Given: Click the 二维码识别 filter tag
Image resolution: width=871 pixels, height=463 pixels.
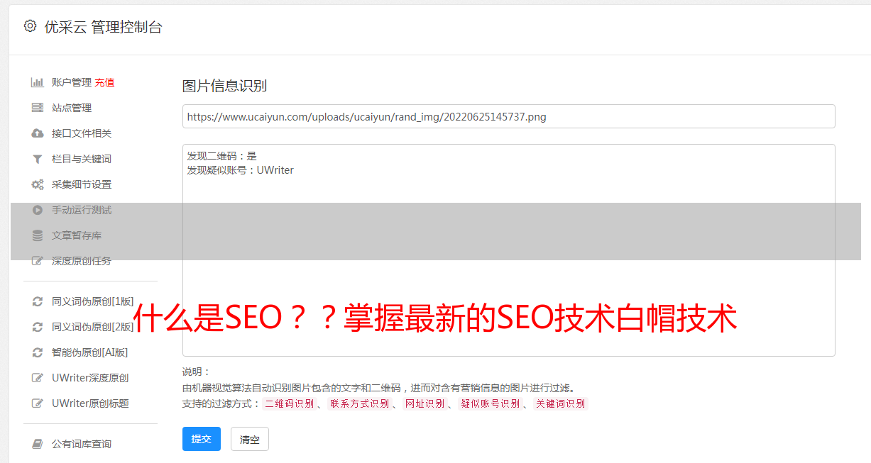Looking at the screenshot, I should pos(290,403).
